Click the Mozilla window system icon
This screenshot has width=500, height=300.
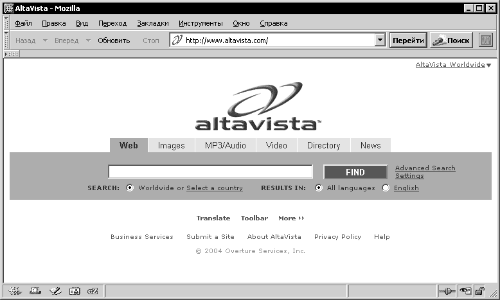[x=8, y=8]
